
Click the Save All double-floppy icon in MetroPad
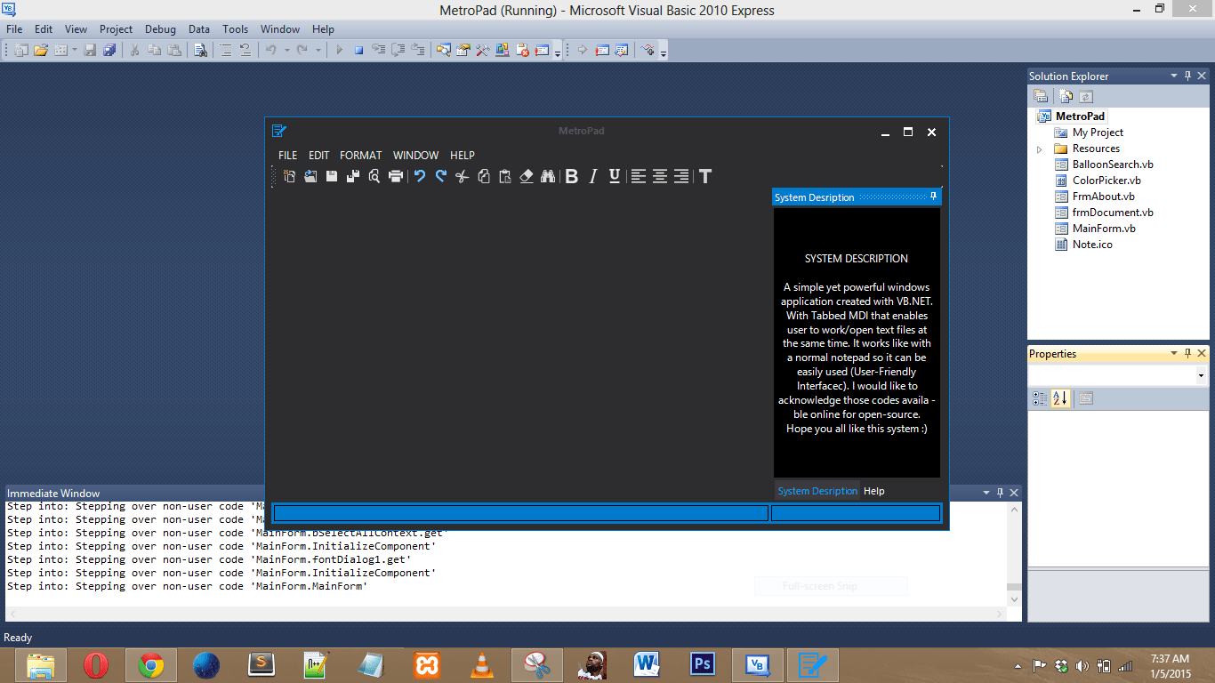pos(353,176)
